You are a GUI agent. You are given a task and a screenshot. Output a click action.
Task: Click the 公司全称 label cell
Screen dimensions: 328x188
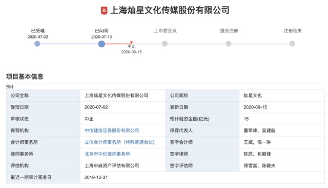[x=43, y=96]
